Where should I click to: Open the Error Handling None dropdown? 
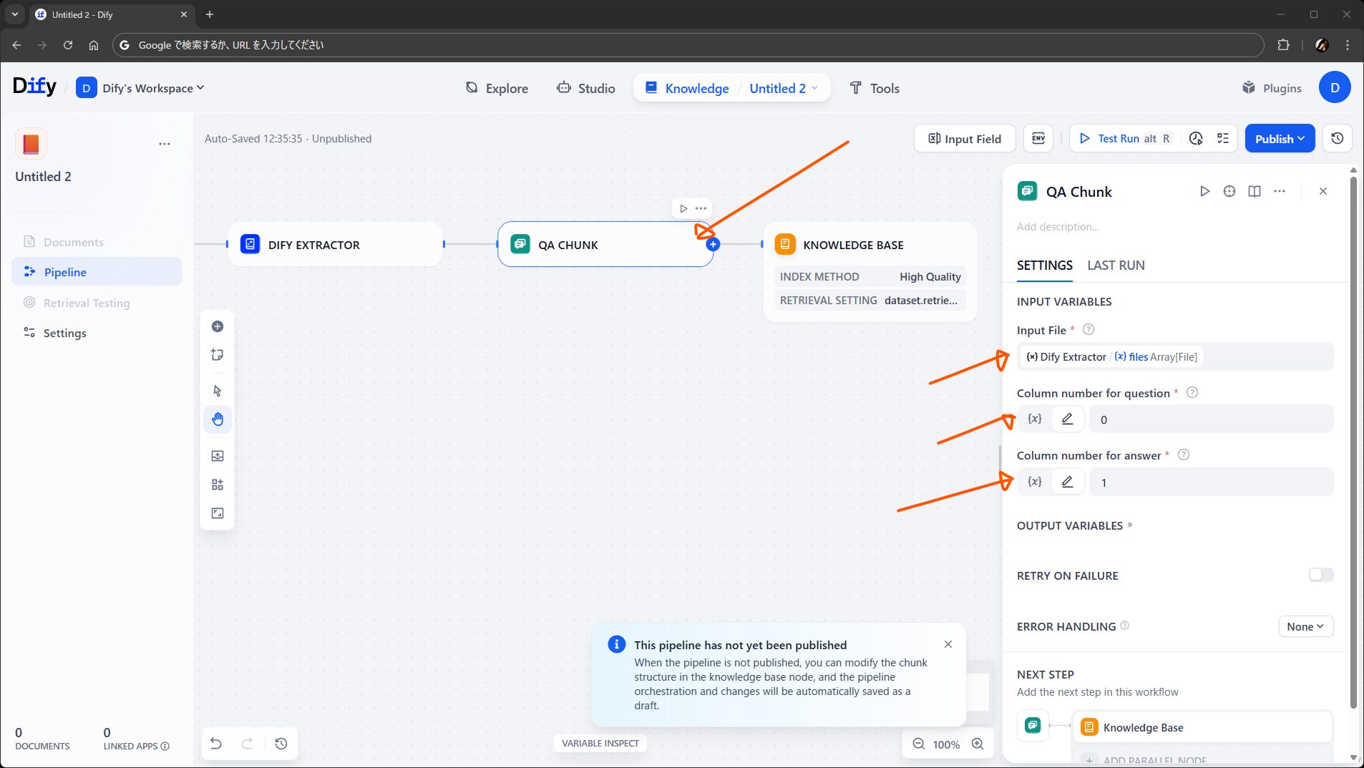[x=1305, y=626]
